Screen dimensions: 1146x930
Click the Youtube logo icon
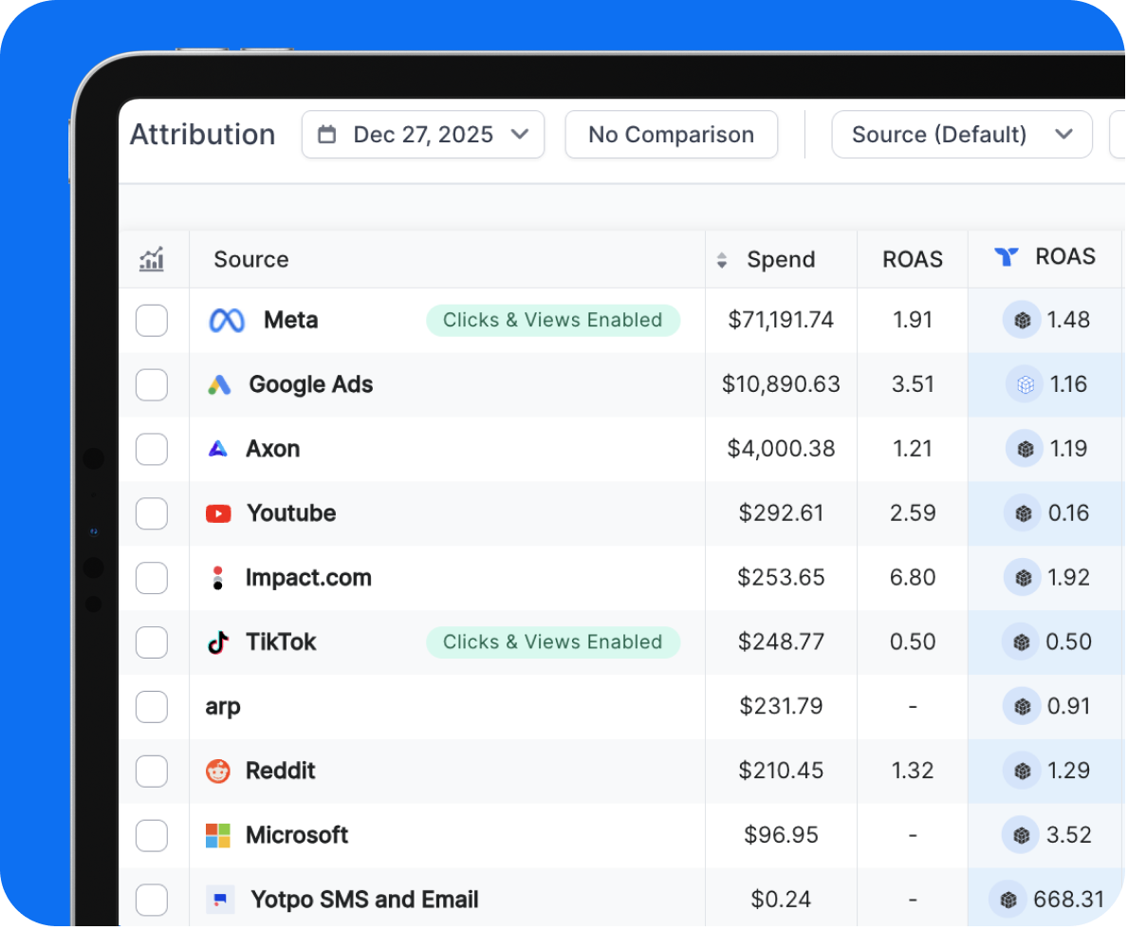(218, 513)
